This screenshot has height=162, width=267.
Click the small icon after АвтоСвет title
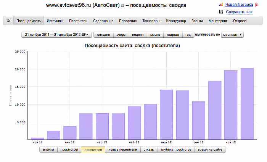point(122,6)
